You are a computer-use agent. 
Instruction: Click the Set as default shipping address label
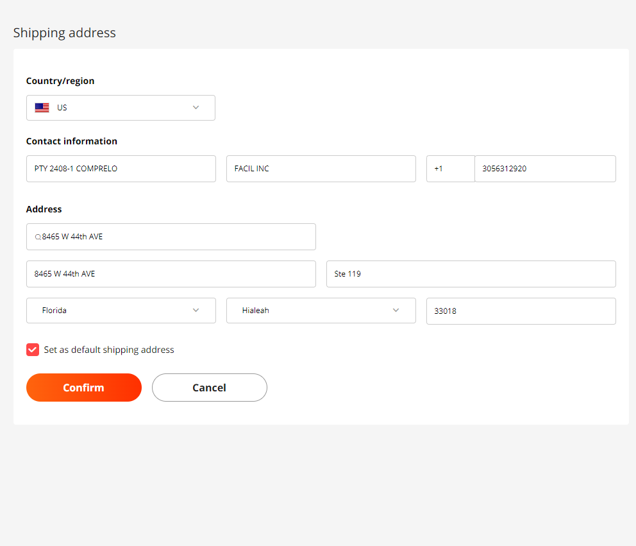coord(109,350)
